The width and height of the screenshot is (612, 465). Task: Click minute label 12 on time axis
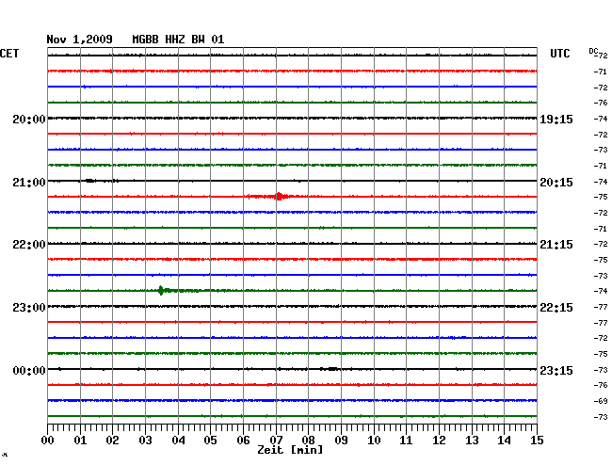point(439,441)
